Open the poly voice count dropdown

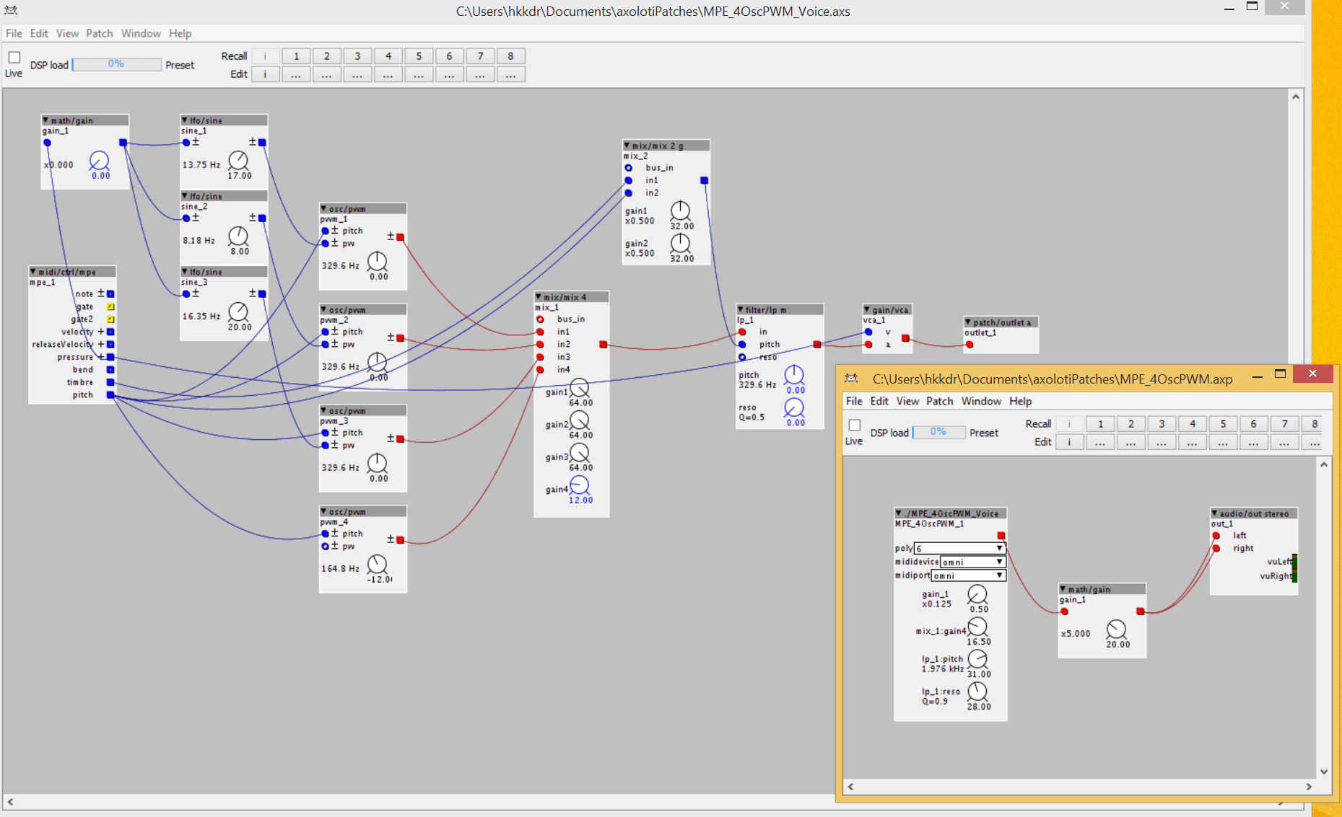click(959, 549)
